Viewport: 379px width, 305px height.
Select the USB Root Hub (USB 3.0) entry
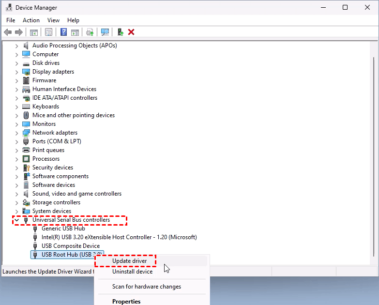[x=67, y=255]
